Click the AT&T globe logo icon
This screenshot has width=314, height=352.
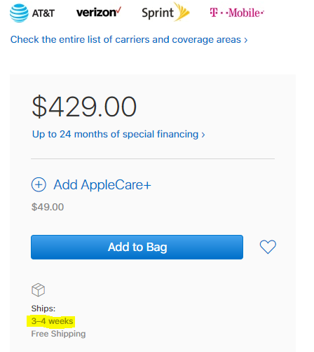coord(19,13)
